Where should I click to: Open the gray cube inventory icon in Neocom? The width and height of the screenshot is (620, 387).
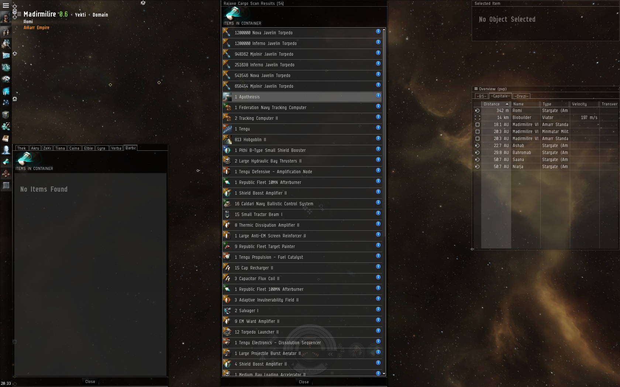(x=6, y=115)
